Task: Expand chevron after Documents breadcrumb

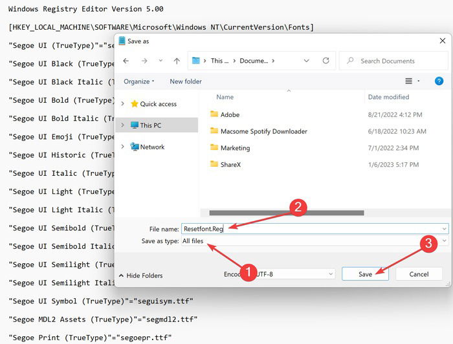Action: [x=273, y=61]
